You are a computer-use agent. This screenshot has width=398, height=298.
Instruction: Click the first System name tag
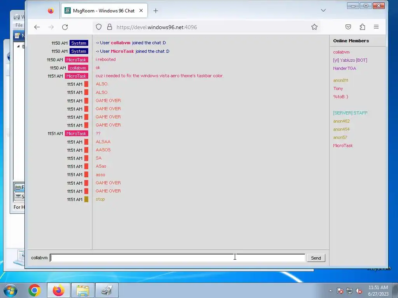(79, 43)
